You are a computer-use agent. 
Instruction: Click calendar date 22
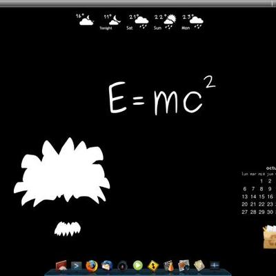262,204
